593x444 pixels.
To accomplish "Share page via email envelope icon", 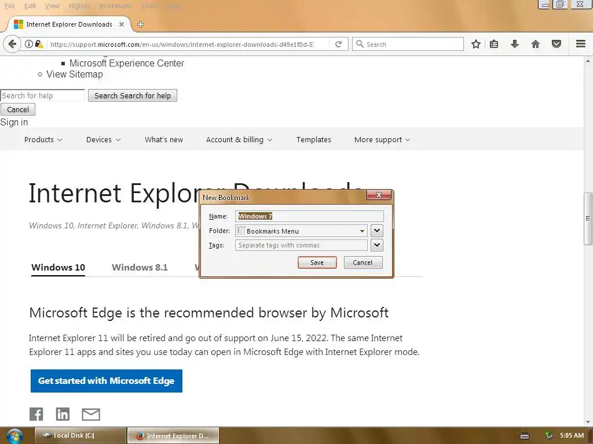I will [x=91, y=414].
